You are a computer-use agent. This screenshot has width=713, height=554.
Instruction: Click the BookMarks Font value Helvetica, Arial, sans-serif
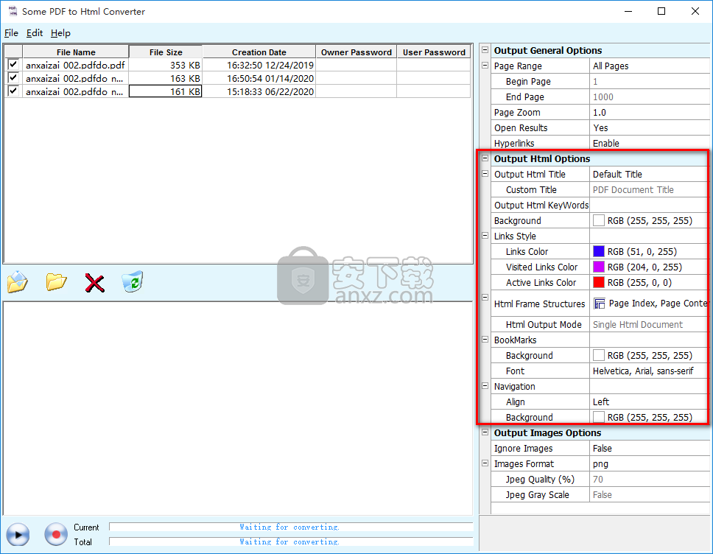coord(649,371)
